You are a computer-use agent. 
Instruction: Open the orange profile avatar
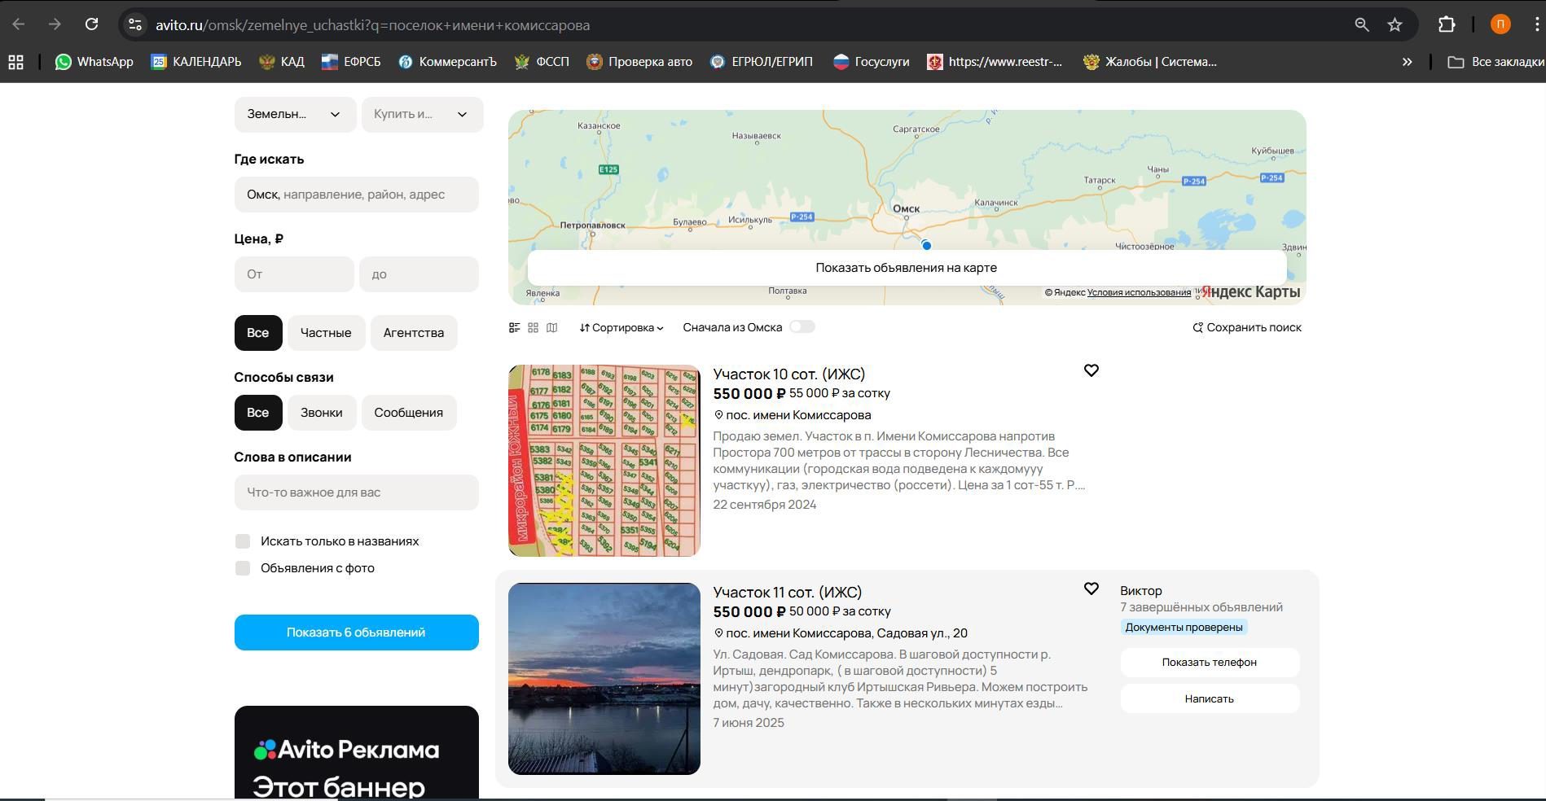tap(1500, 24)
